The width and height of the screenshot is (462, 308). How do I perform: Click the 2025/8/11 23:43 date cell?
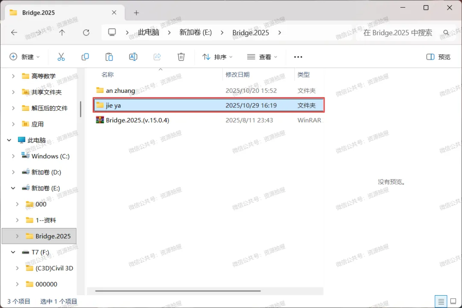click(x=249, y=120)
